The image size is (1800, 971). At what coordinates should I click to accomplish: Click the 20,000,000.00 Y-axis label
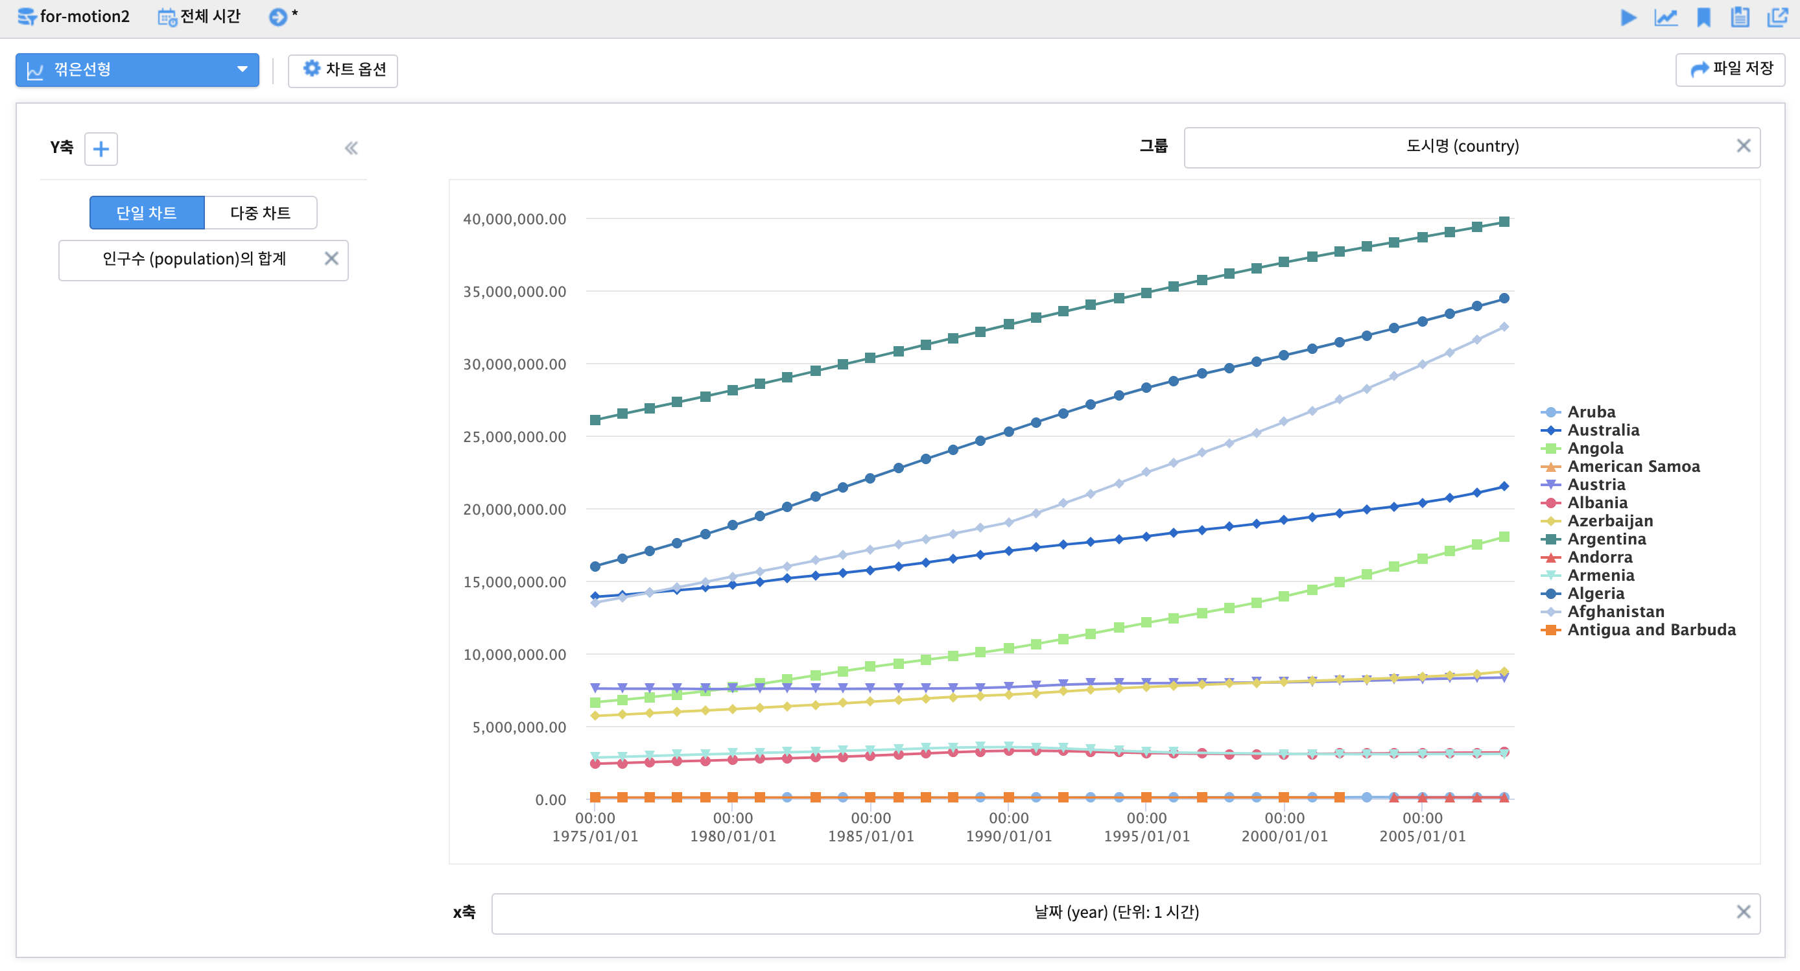click(514, 510)
